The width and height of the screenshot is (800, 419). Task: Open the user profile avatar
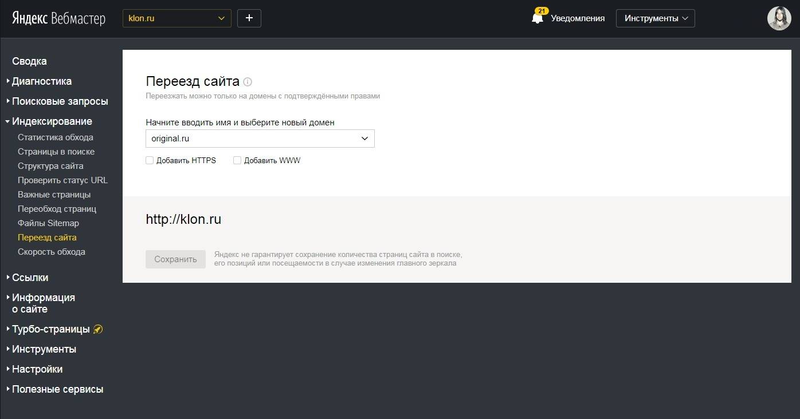[779, 18]
